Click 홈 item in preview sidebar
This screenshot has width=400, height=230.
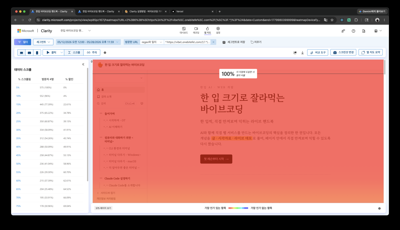pyautogui.click(x=120, y=90)
